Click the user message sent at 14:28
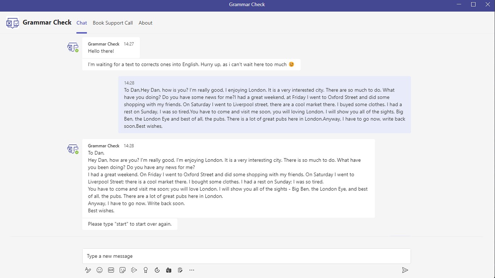 (x=265, y=105)
